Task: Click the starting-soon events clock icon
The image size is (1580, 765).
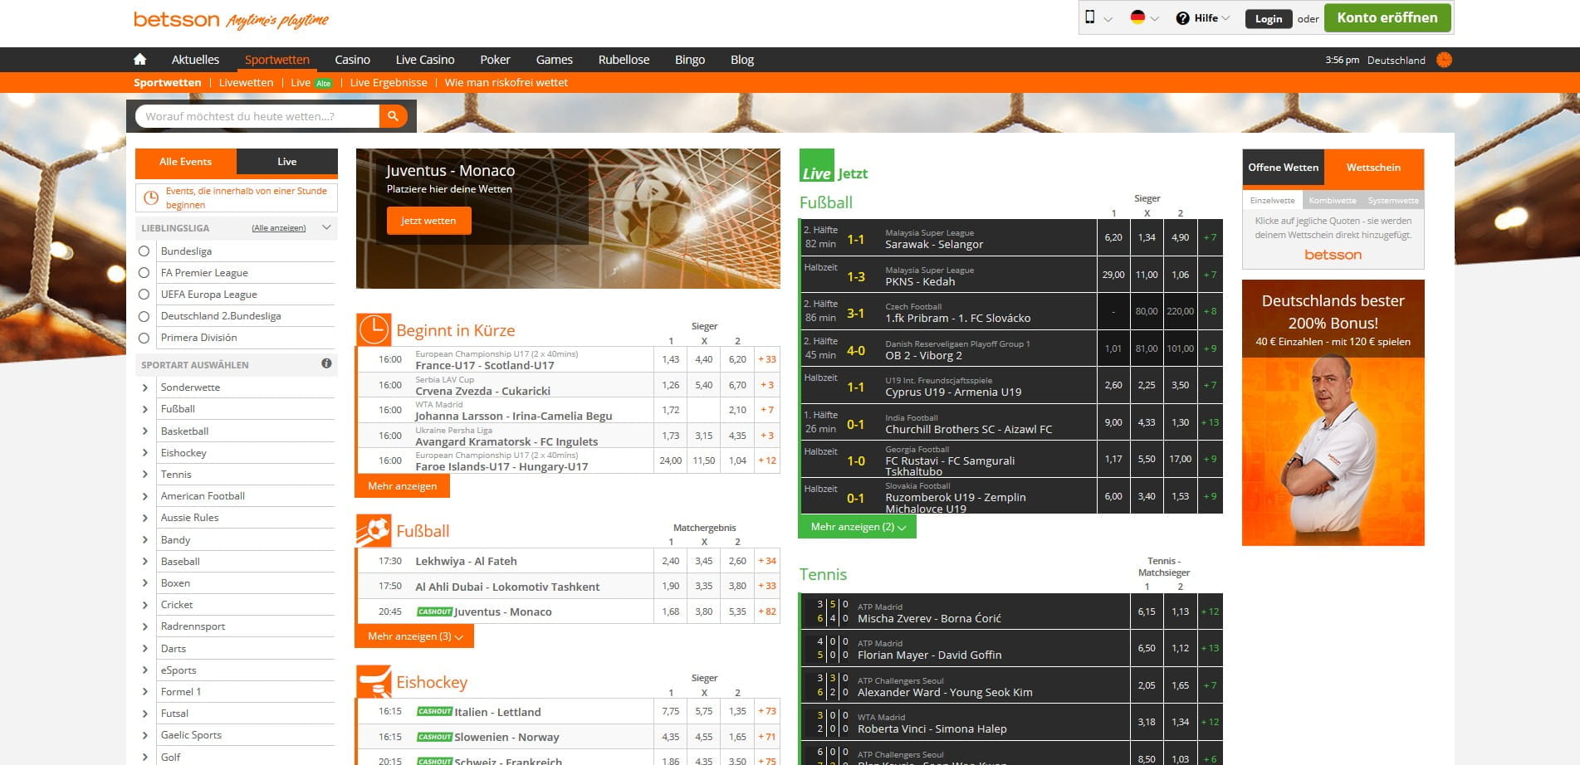Action: coord(151,197)
